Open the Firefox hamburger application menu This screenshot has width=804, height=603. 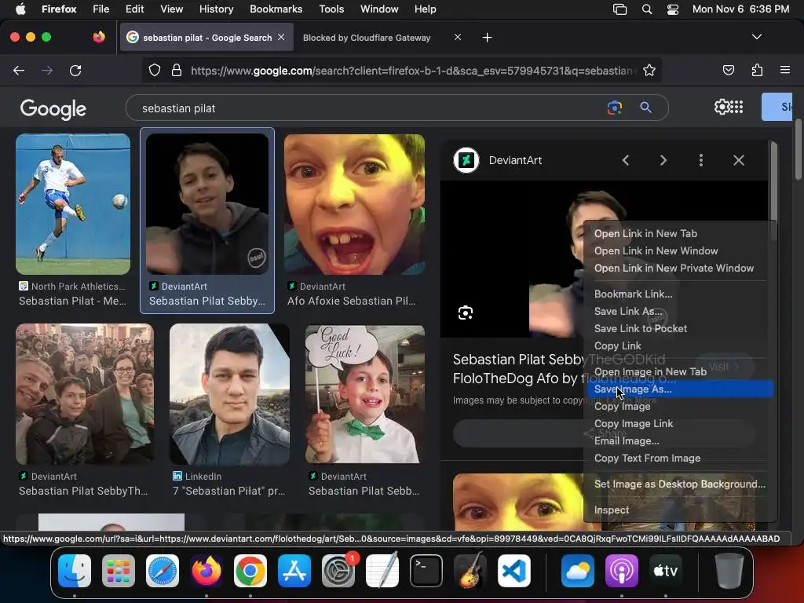784,70
